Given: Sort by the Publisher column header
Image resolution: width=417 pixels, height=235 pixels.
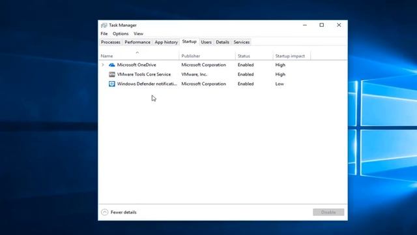Looking at the screenshot, I should (207, 55).
